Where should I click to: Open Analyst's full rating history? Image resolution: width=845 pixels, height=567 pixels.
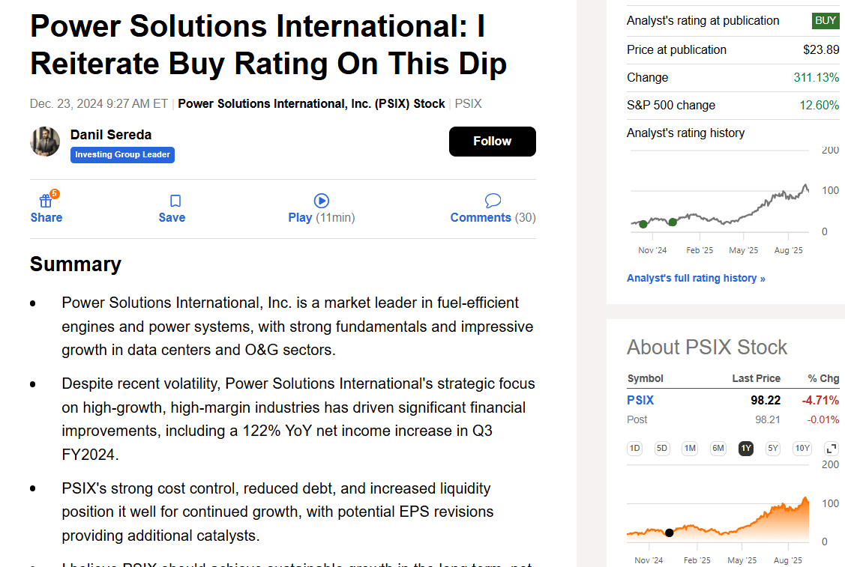(x=696, y=278)
